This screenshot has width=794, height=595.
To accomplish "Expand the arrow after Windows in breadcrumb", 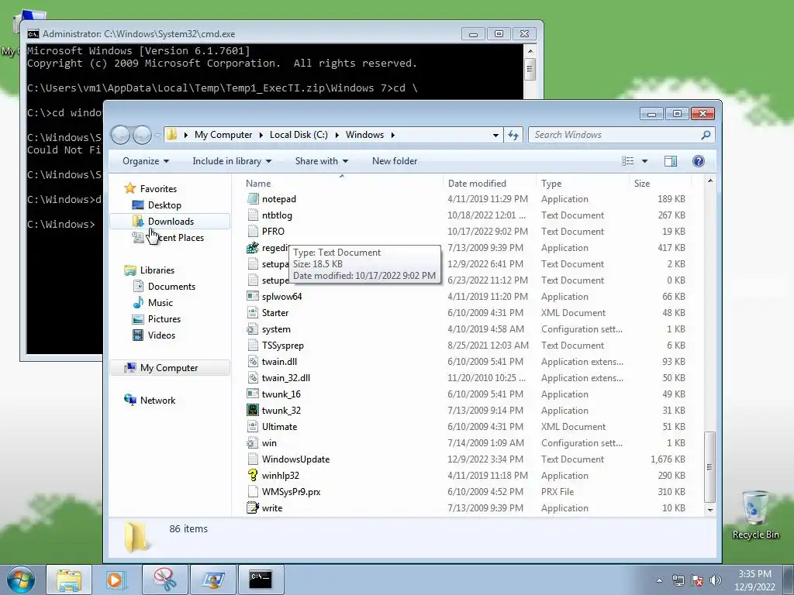I will click(392, 135).
